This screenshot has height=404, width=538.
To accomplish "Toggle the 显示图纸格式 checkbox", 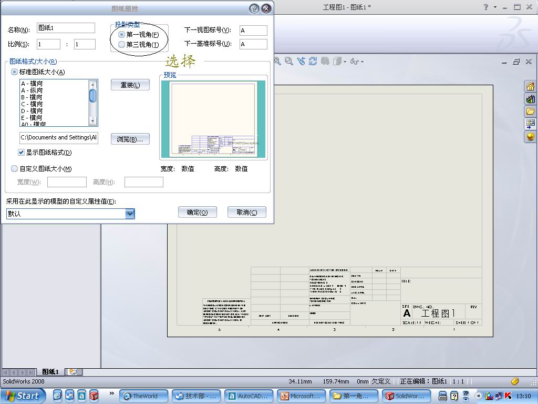I will 21,152.
